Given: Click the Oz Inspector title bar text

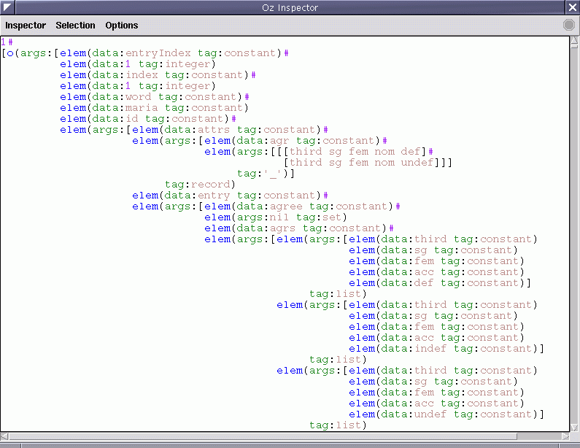Looking at the screenshot, I should pyautogui.click(x=290, y=8).
